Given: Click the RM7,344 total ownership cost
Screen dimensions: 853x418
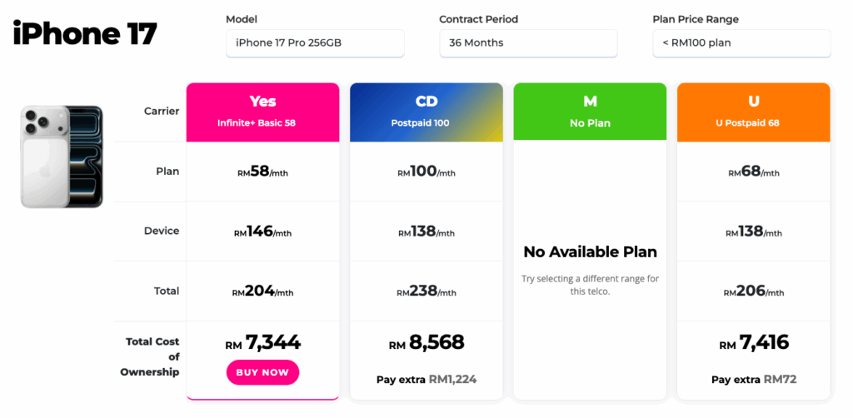Looking at the screenshot, I should (262, 342).
